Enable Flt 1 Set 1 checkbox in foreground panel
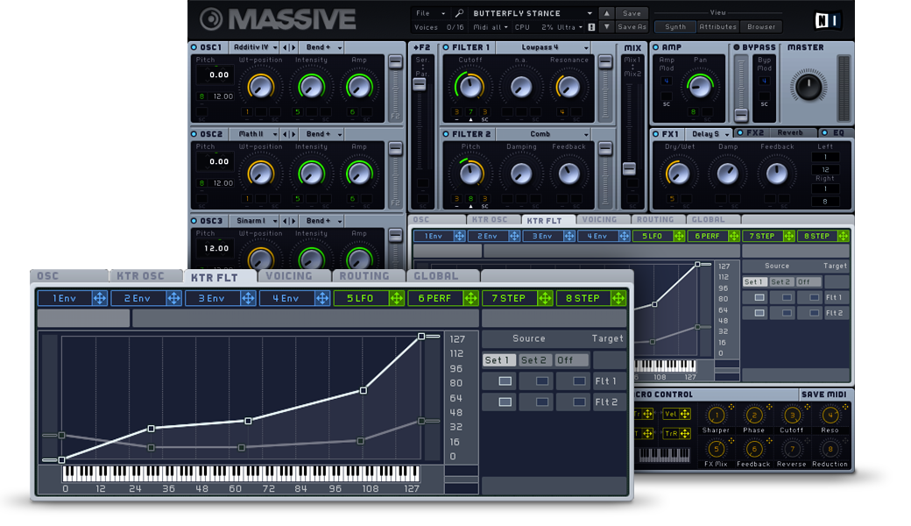 click(x=505, y=381)
